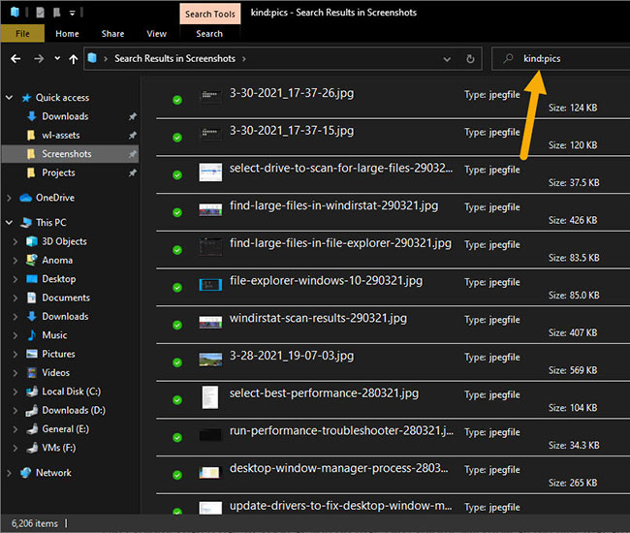
Task: Click thumbnail of select-best-performance-280321.jpg
Action: (210, 397)
